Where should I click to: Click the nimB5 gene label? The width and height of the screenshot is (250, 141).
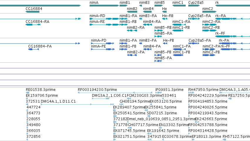coord(160,3)
